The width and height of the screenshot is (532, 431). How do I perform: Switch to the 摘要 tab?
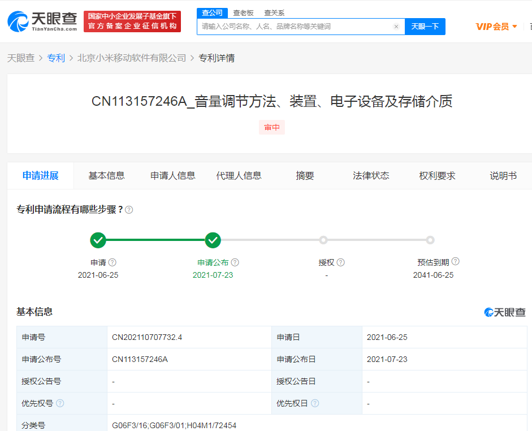[305, 175]
